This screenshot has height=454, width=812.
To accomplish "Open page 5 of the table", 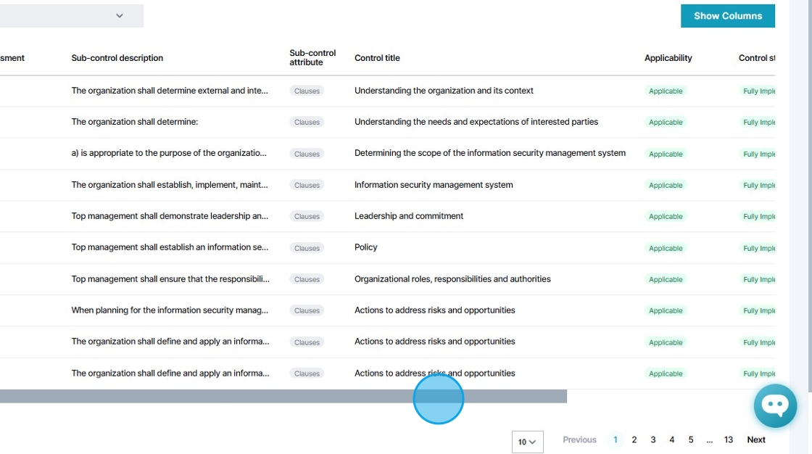I will tap(691, 439).
